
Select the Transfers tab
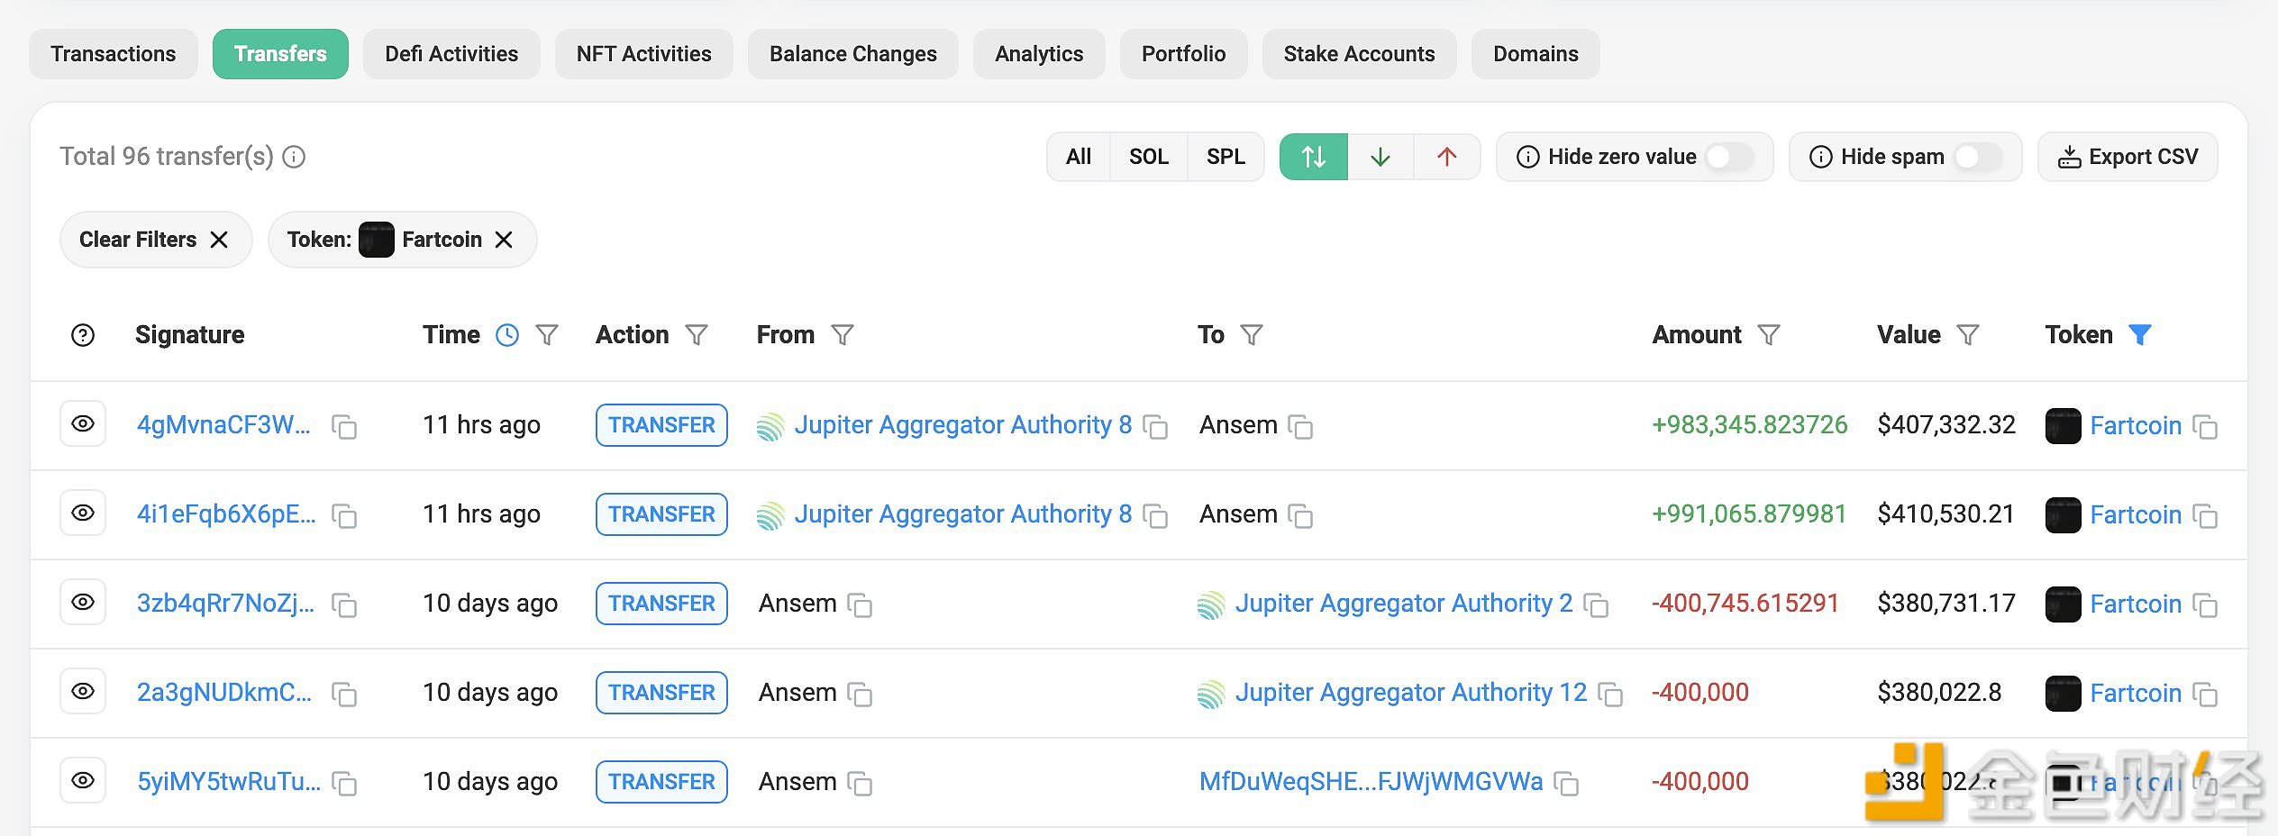click(x=280, y=54)
